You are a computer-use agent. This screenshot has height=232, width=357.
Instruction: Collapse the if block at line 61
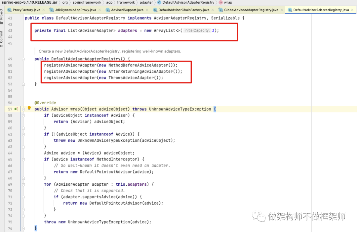[x=23, y=134]
